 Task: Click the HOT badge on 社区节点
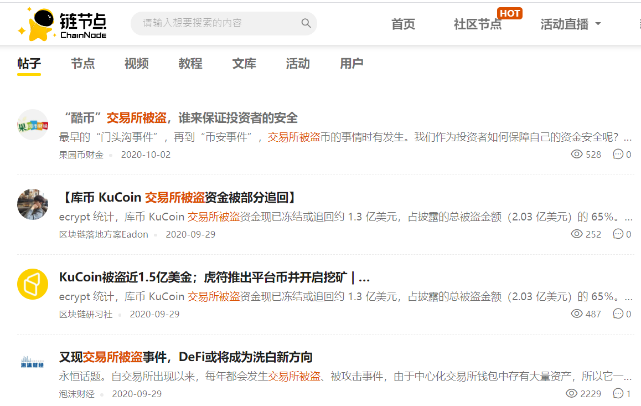pyautogui.click(x=509, y=13)
